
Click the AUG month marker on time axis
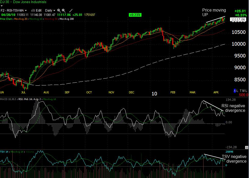[x=46, y=93]
